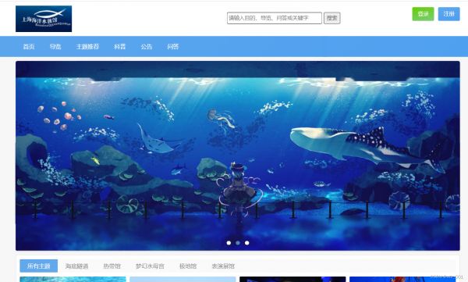Switch to the 海底隧道 tab
The height and width of the screenshot is (282, 468).
(x=77, y=266)
